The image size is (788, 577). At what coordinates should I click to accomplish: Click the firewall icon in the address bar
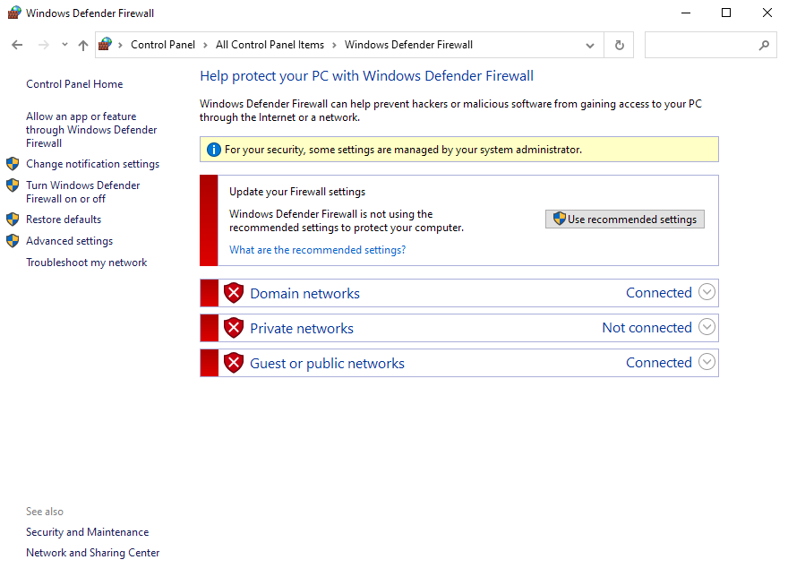105,44
